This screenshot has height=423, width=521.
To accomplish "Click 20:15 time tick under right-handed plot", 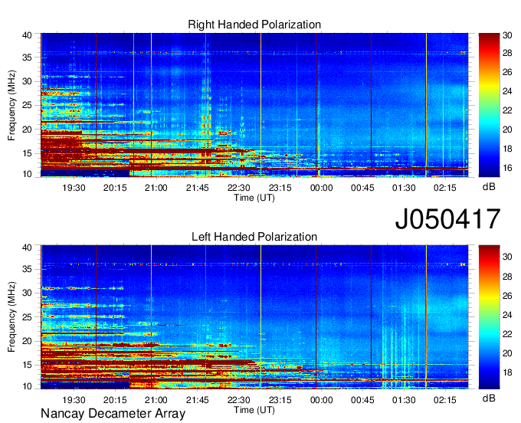I will 115,188.
